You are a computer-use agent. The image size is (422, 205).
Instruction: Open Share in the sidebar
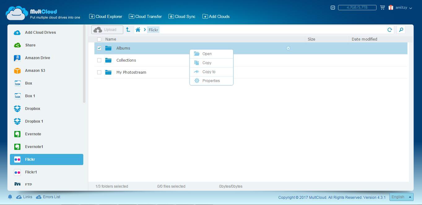pos(46,45)
